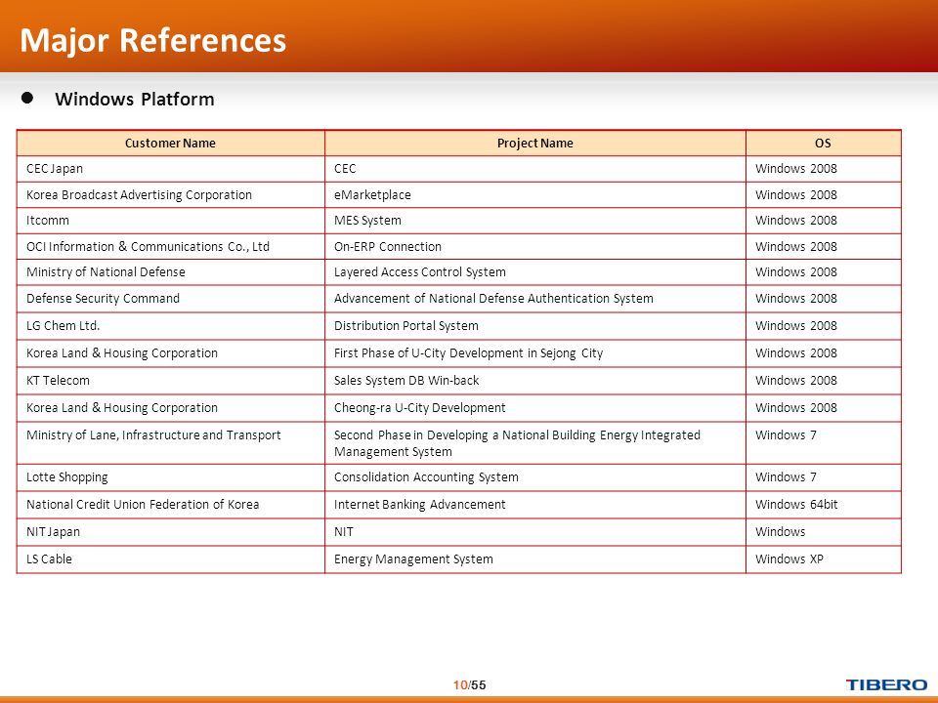
Task: Click 'Ministry of Lane, Infrastructure and Transport'
Action: [x=170, y=442]
